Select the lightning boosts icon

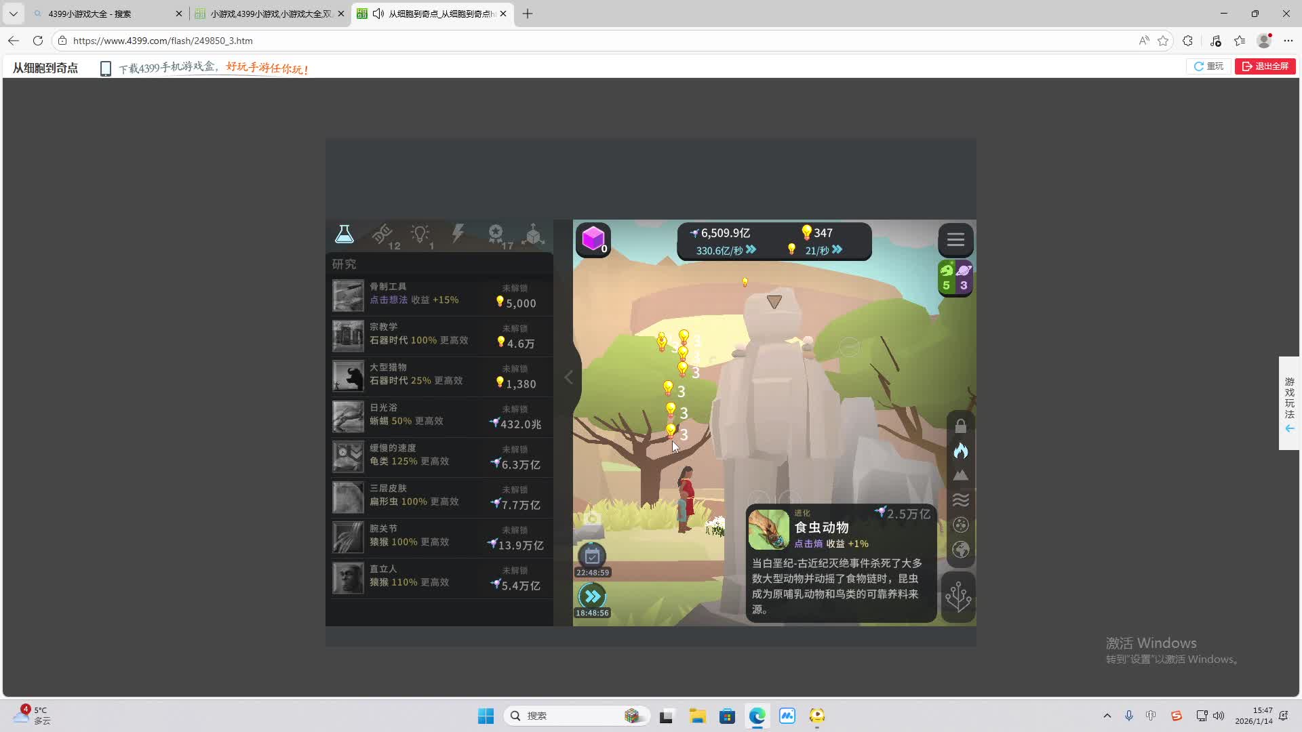point(458,234)
